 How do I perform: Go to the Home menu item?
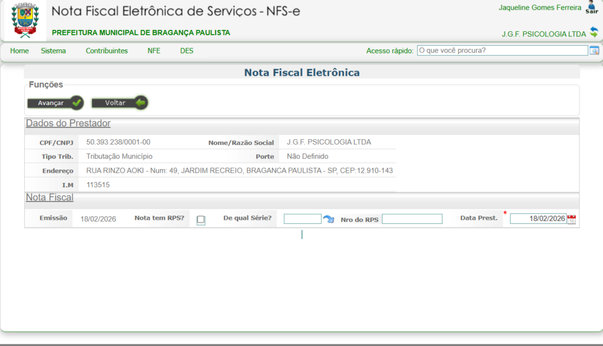coord(19,51)
